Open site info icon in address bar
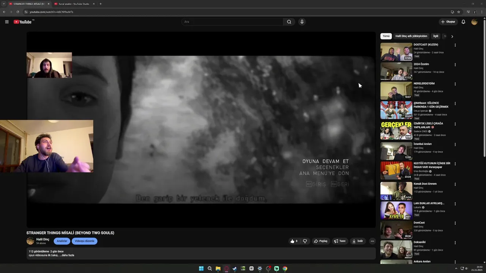486x273 pixels. (x=26, y=12)
